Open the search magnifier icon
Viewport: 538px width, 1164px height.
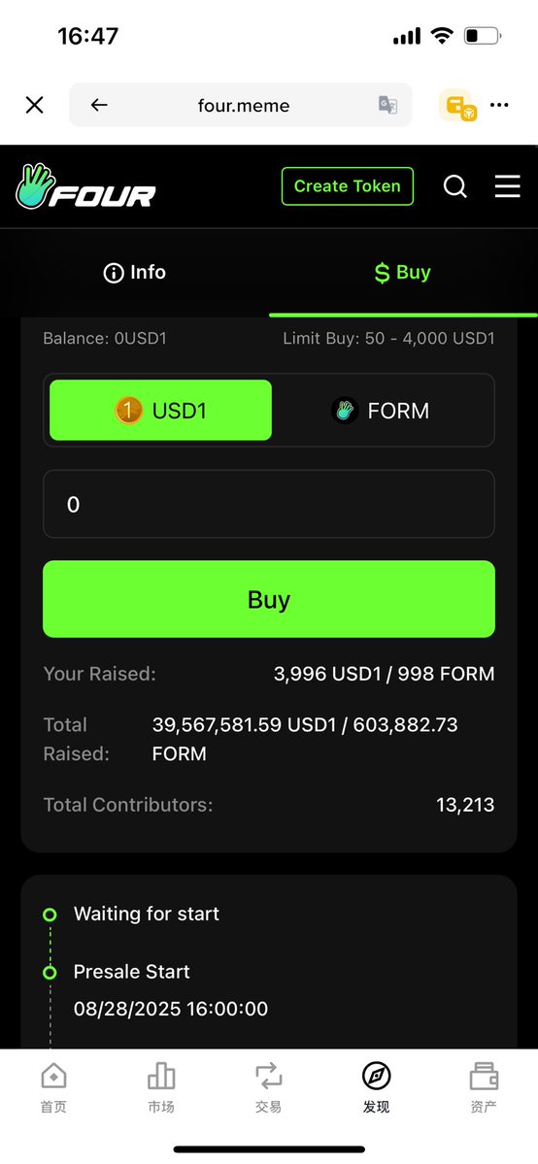tap(454, 186)
